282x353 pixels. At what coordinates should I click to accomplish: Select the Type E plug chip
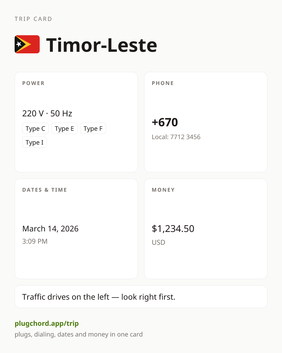click(64, 128)
